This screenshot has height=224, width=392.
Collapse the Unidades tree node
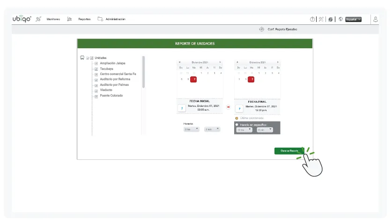[x=88, y=58]
